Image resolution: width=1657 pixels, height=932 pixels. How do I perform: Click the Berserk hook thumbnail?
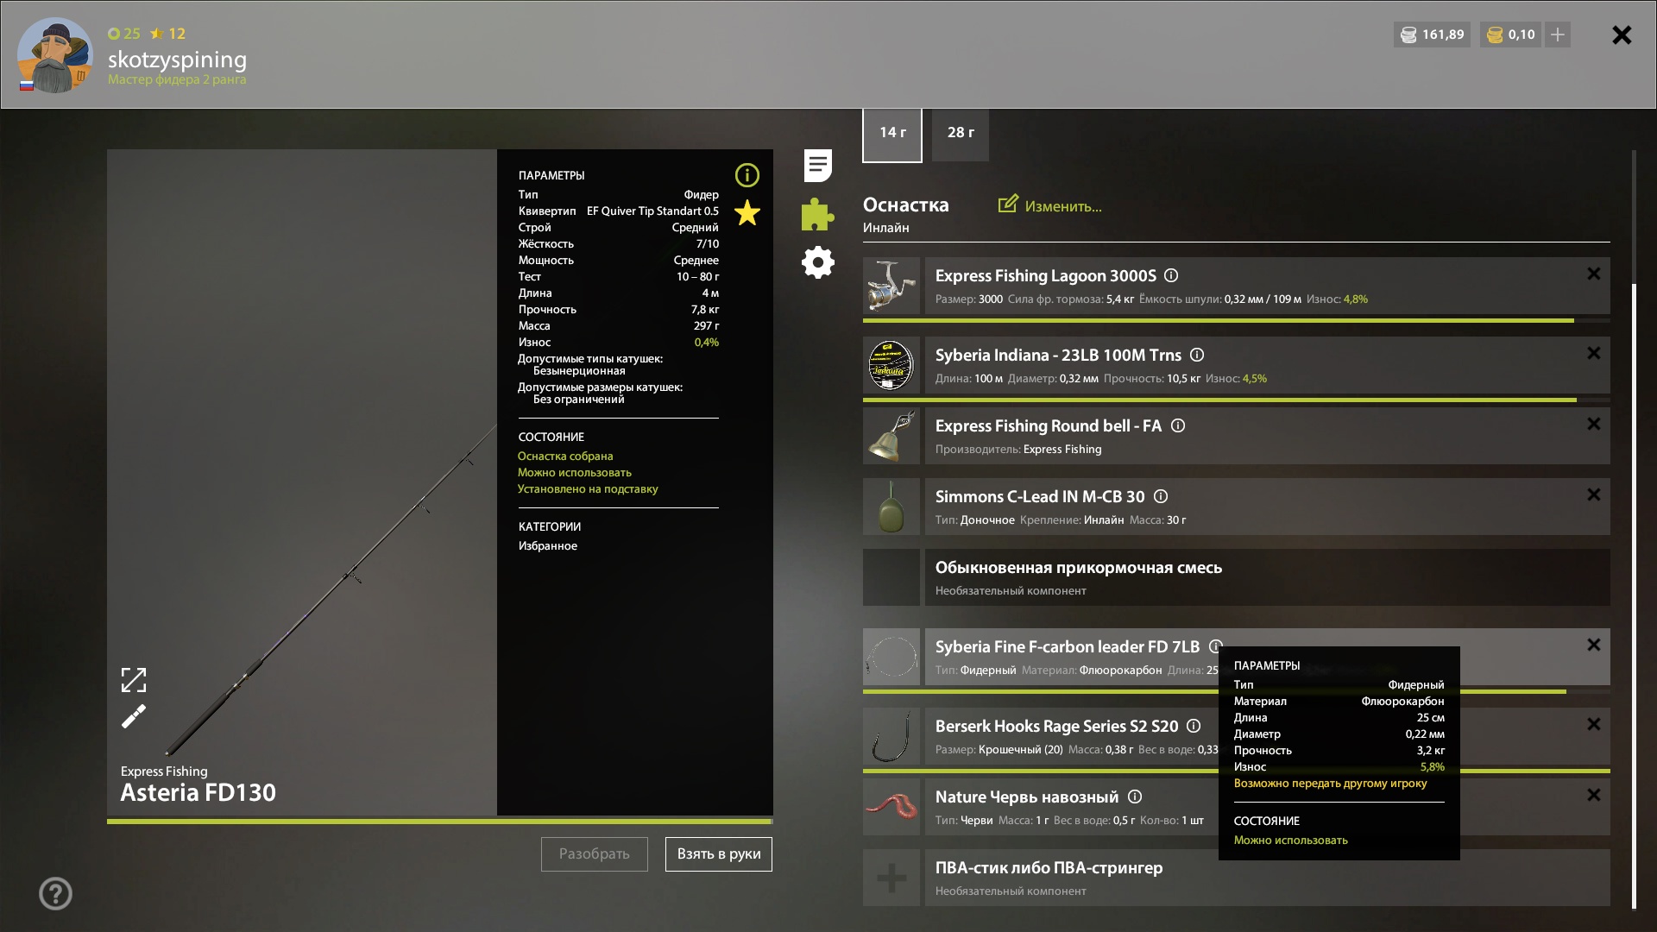point(892,736)
